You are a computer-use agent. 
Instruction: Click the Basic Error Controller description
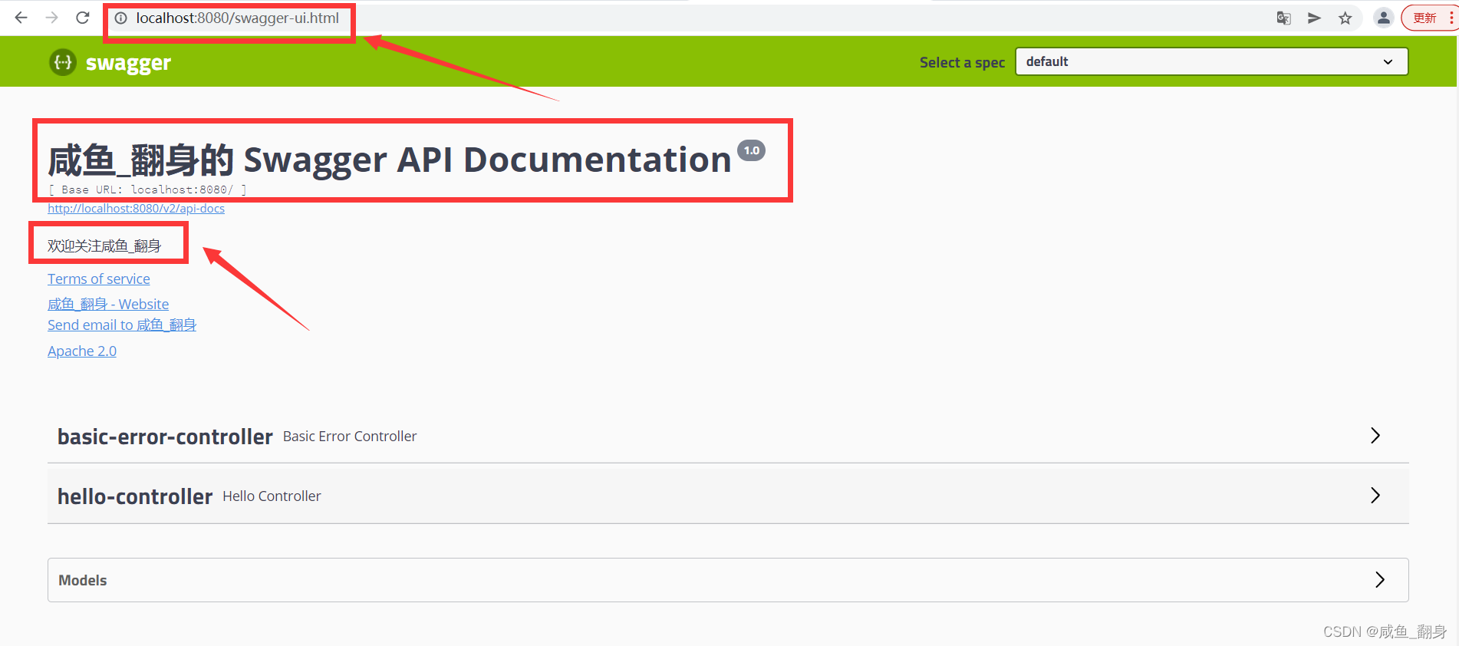(350, 437)
